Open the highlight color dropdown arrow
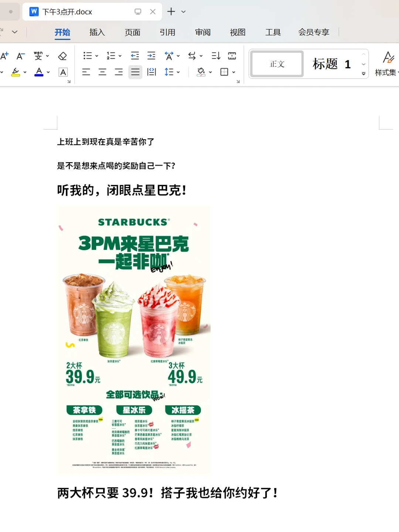Viewport: 399px width, 532px height. click(25, 72)
